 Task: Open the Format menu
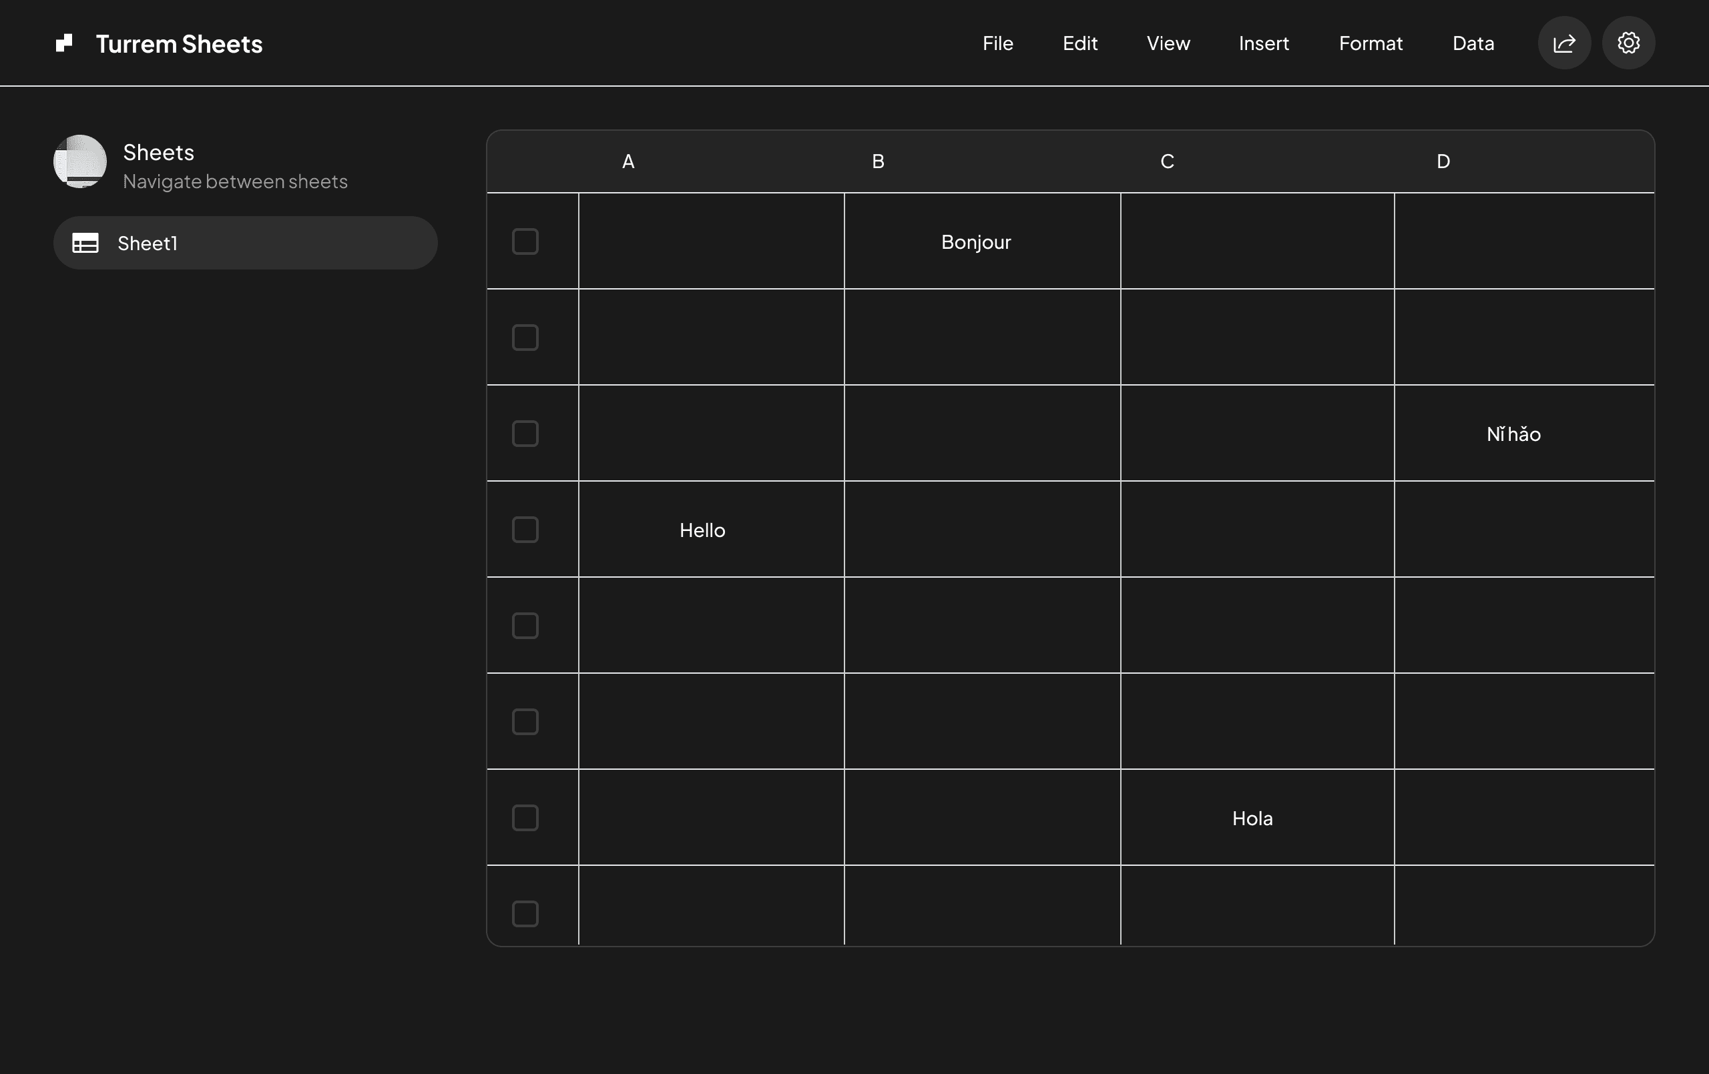tap(1371, 43)
